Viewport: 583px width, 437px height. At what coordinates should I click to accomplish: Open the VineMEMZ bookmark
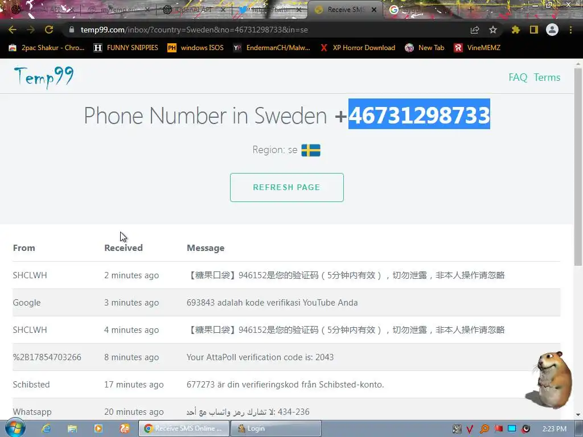point(478,48)
